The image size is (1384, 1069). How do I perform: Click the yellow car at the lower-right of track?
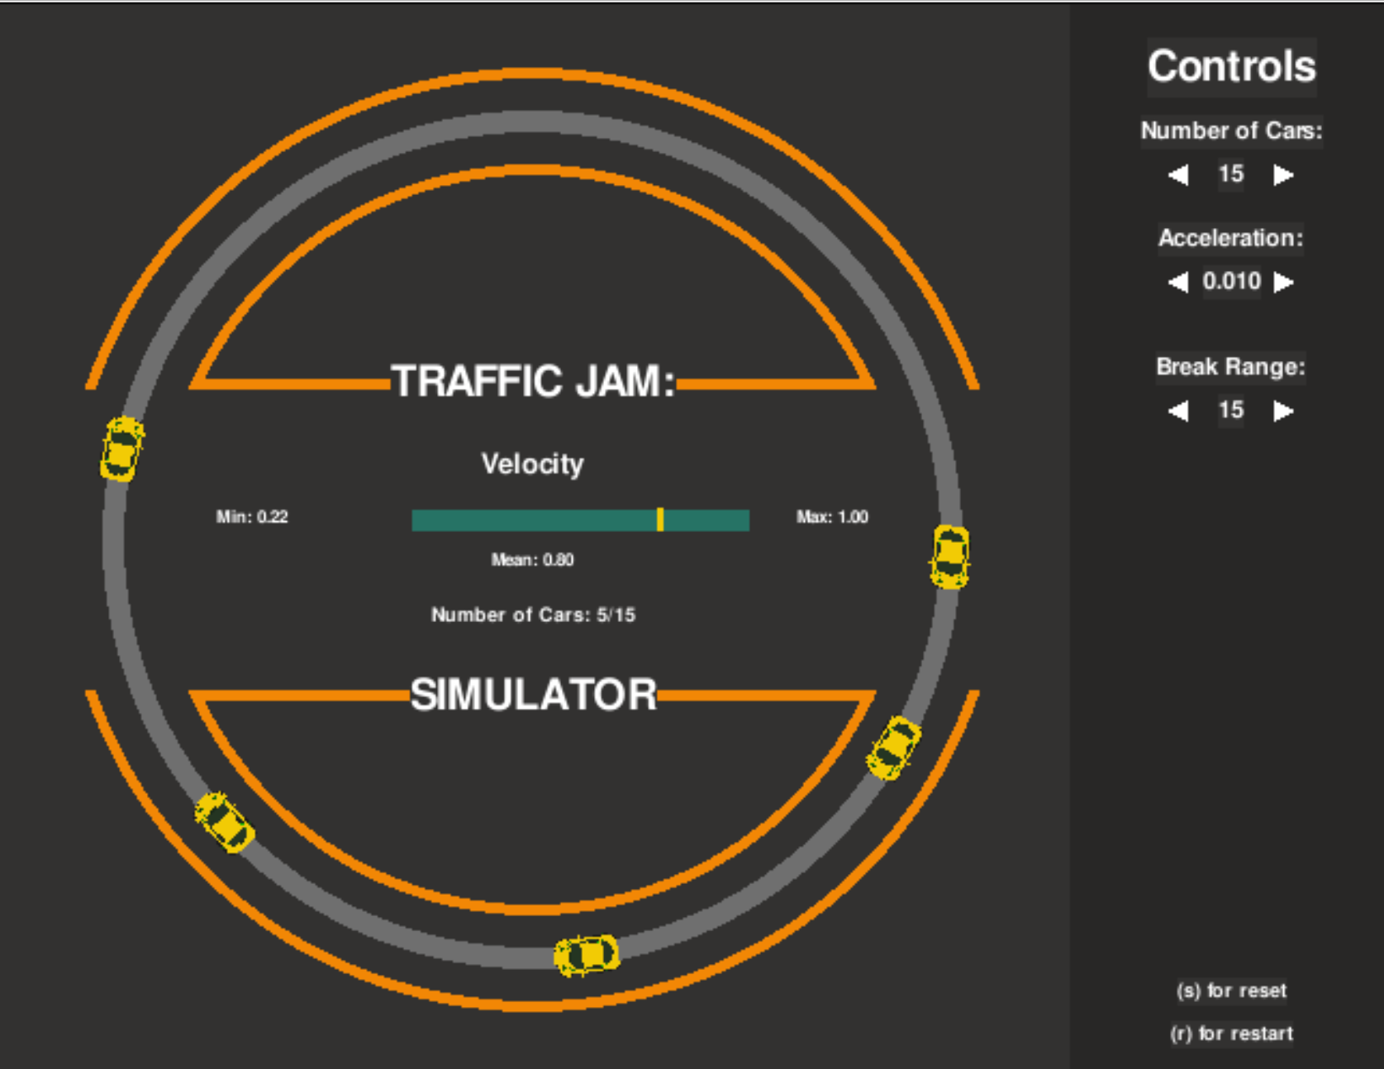coord(893,748)
